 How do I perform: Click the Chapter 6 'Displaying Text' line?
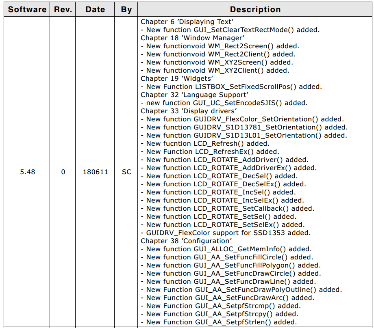[187, 22]
